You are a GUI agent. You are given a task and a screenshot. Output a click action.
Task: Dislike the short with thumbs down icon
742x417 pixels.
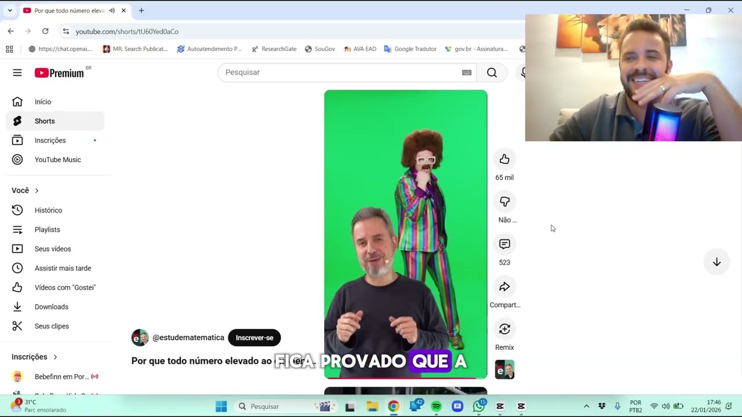tap(504, 202)
